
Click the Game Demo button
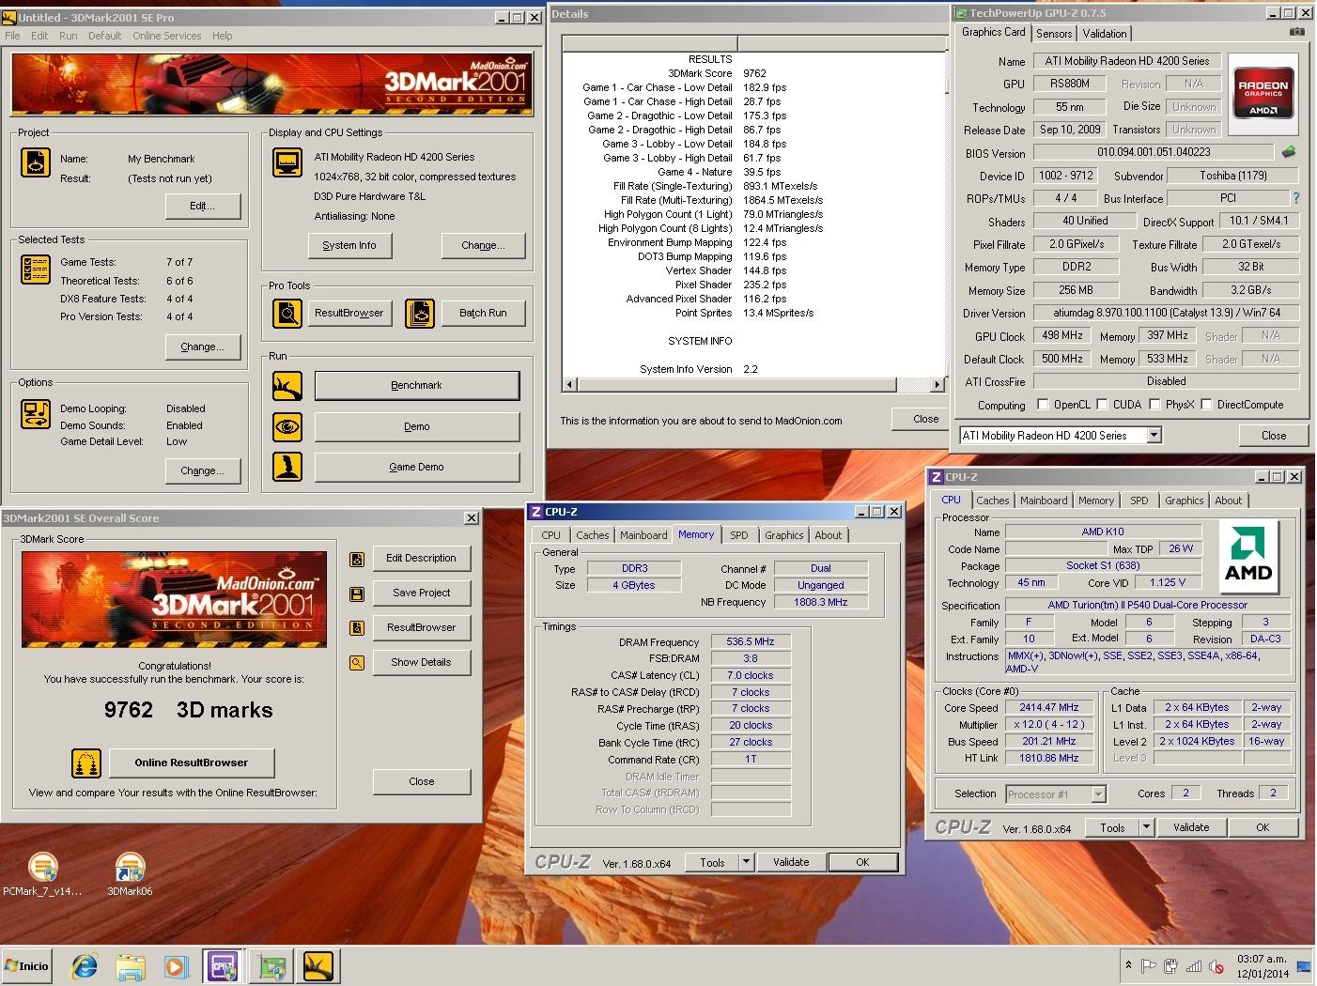(x=417, y=467)
